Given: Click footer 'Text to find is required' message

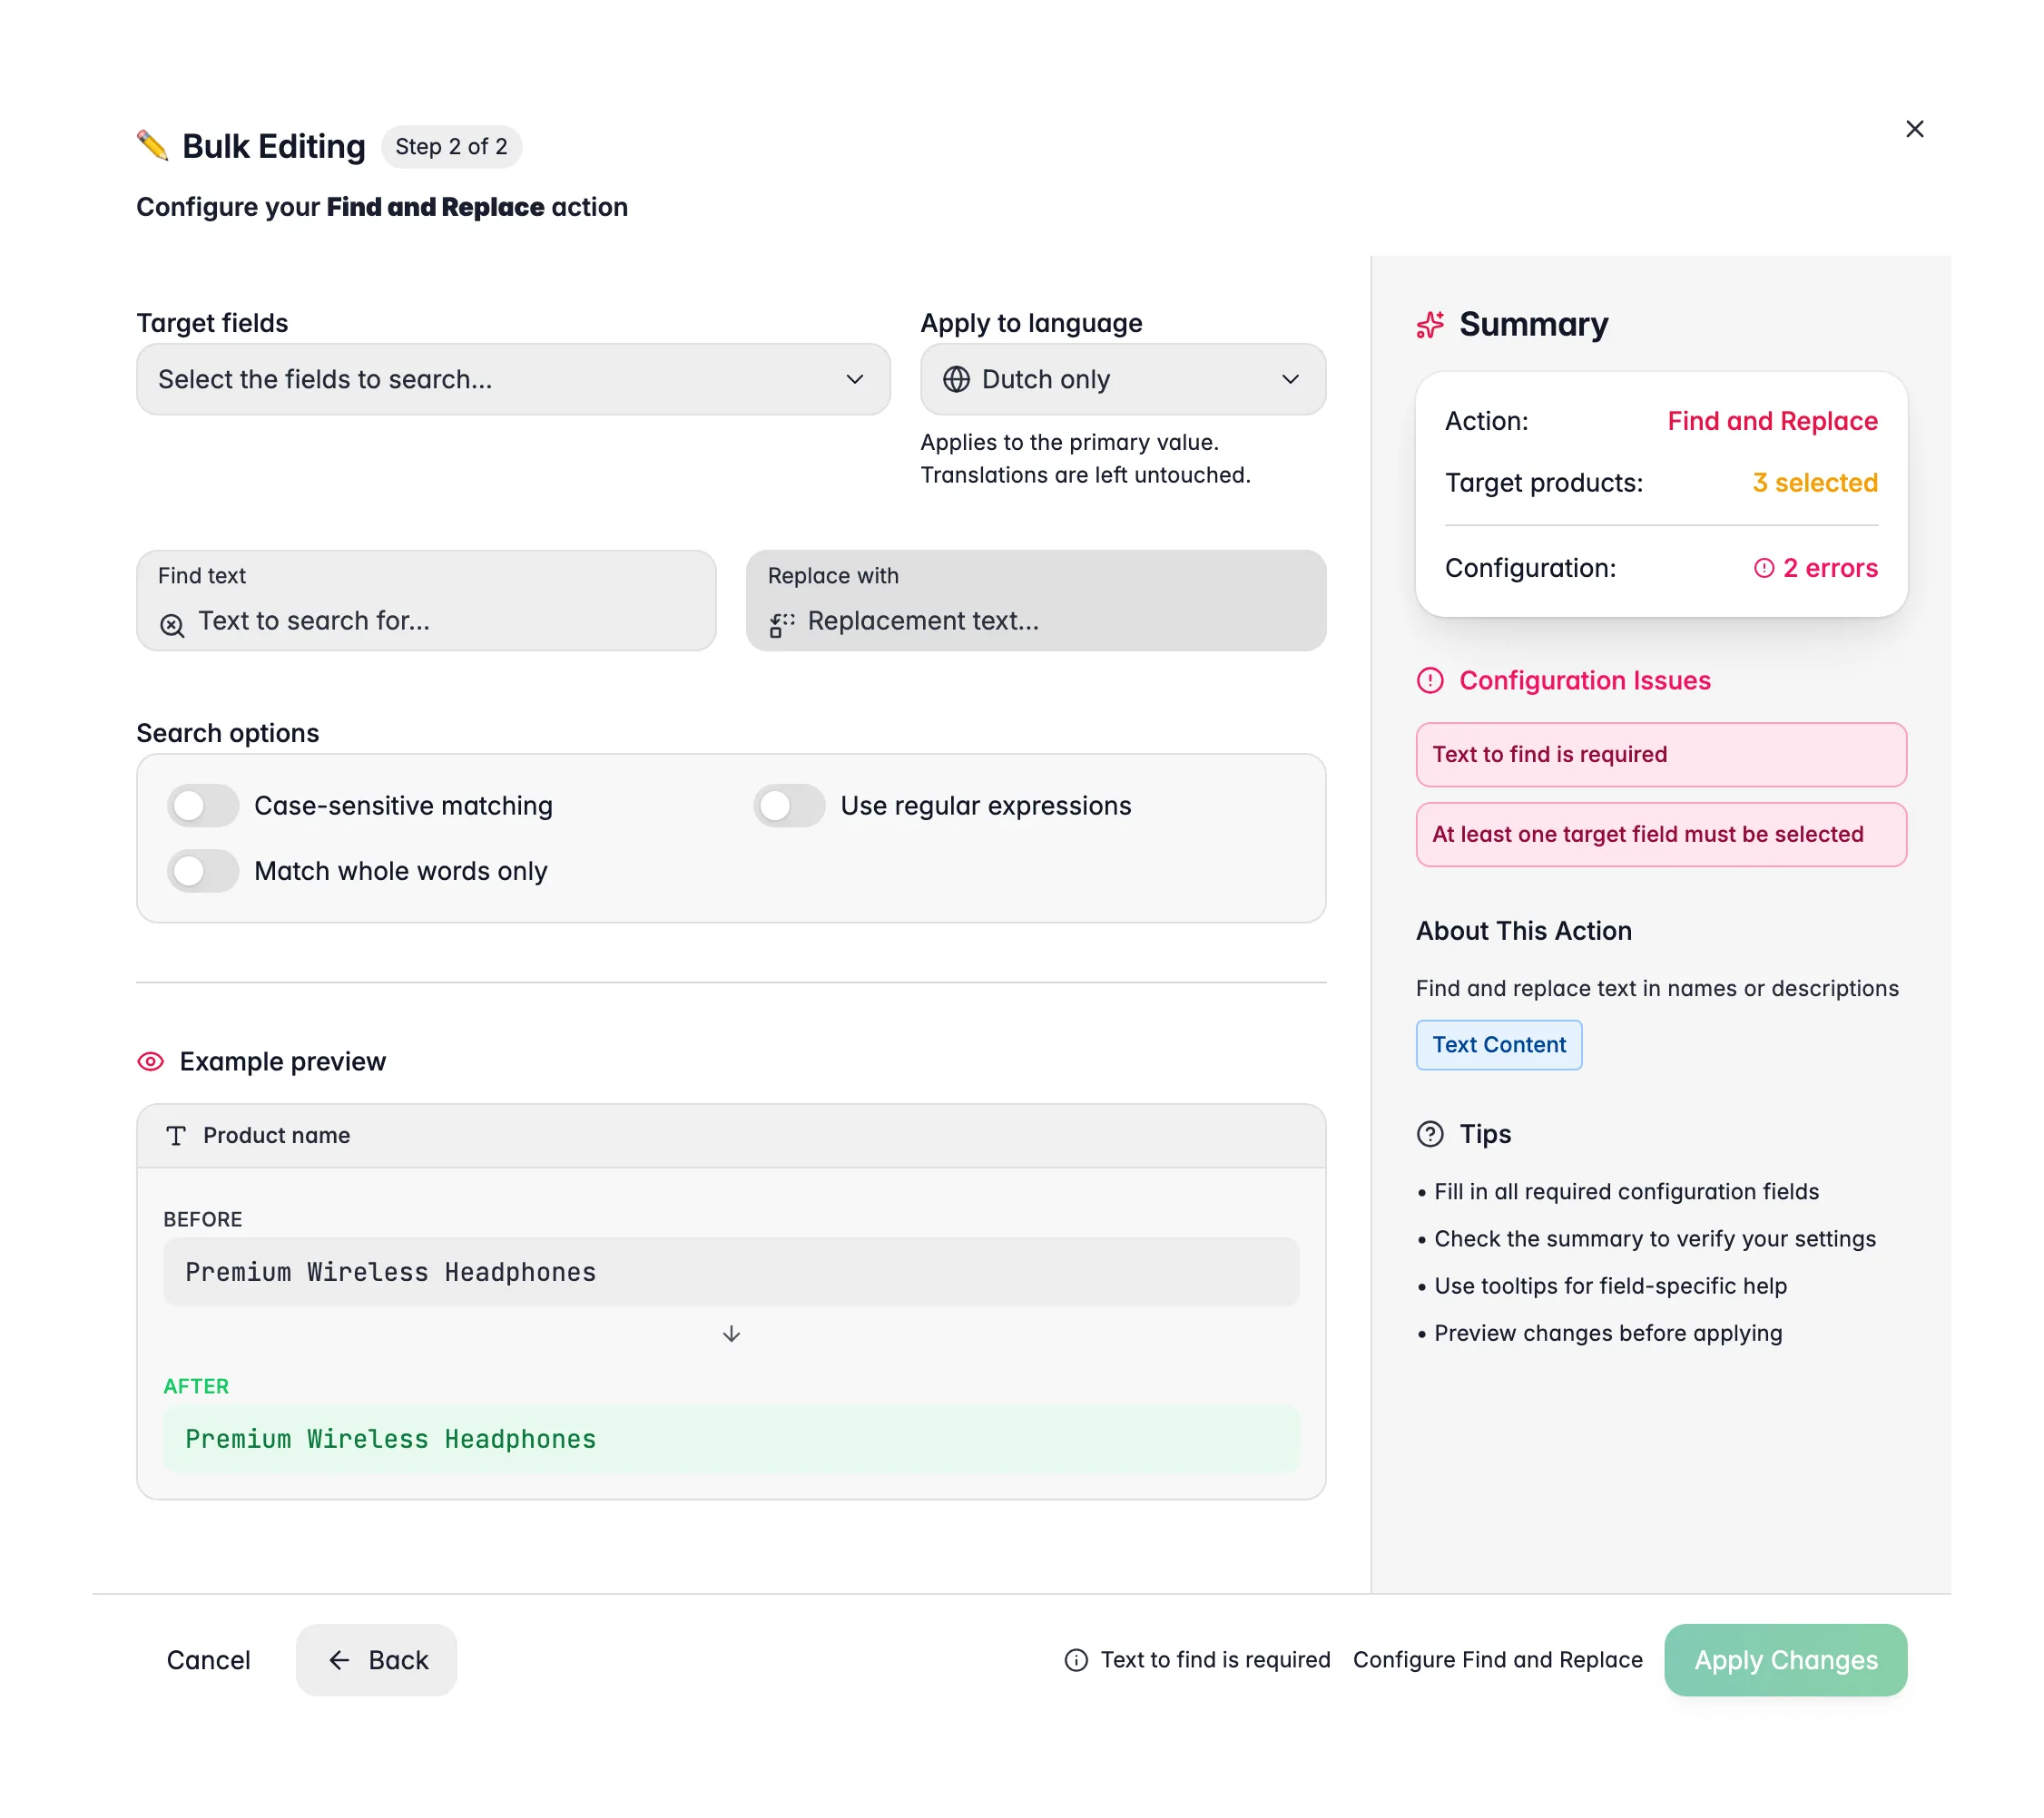Looking at the screenshot, I should coord(1215,1660).
